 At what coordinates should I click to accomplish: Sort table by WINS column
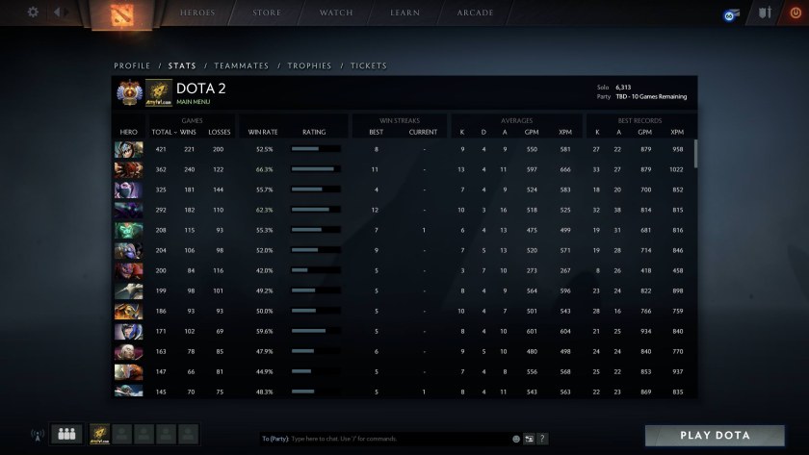[188, 132]
